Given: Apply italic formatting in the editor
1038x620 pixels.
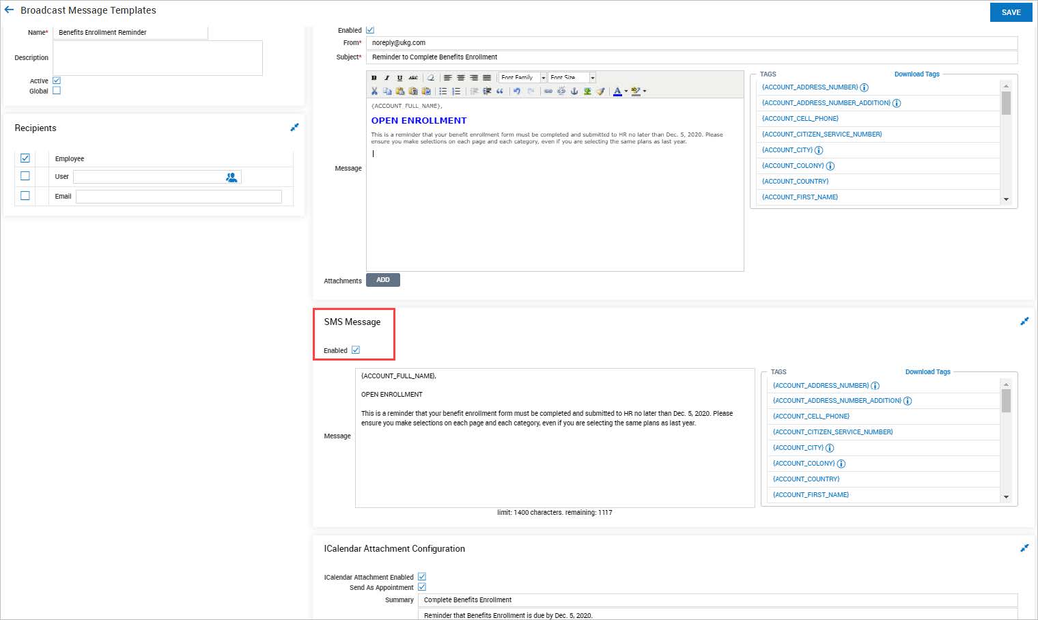Looking at the screenshot, I should 387,78.
